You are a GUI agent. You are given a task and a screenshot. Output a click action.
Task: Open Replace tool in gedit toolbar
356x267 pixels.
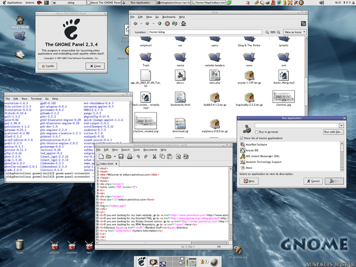pos(186,156)
